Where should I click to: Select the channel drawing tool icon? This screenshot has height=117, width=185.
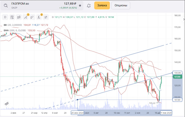(x=32, y=17)
